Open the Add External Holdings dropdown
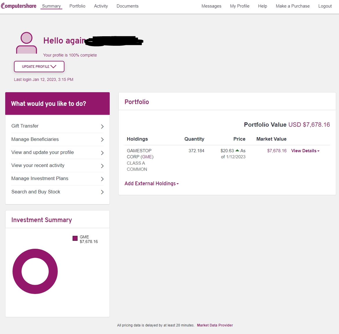The width and height of the screenshot is (339, 334). coord(152,184)
